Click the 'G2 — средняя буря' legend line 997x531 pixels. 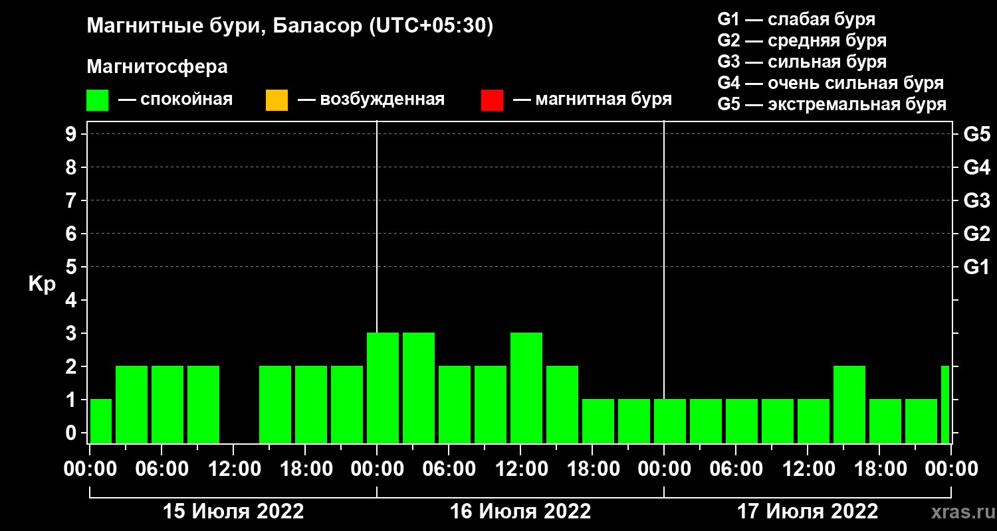[x=802, y=40]
